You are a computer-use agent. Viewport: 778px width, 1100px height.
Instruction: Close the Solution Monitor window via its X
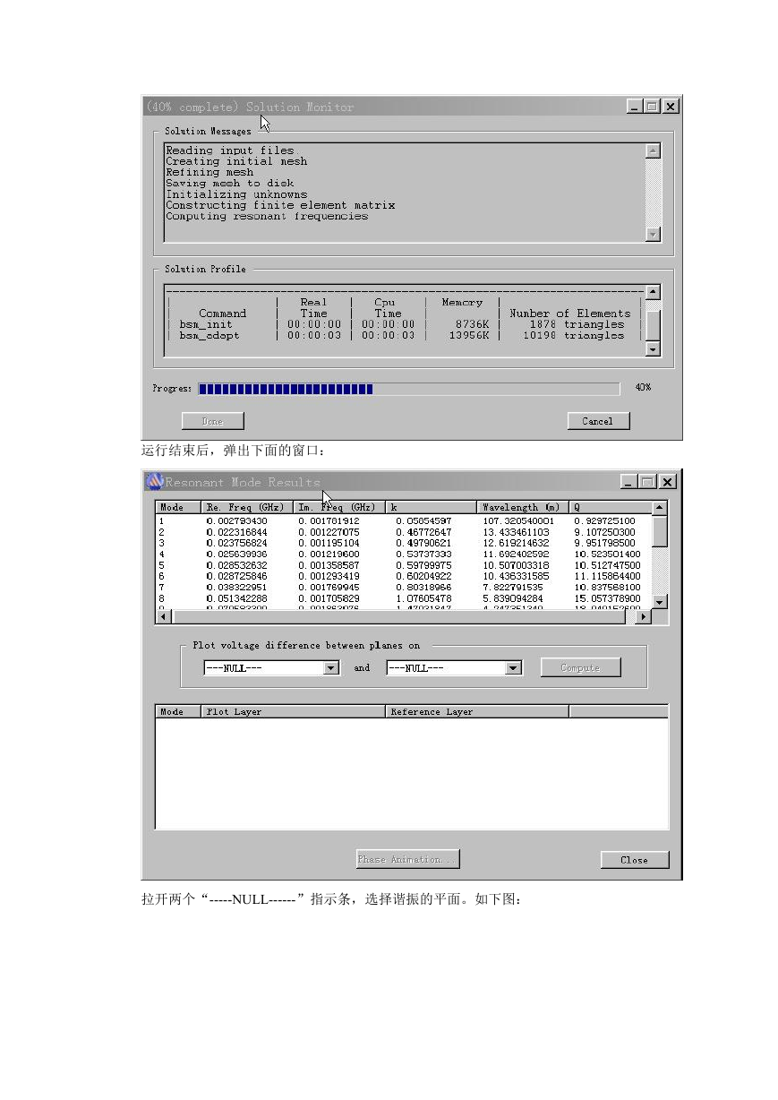pyautogui.click(x=670, y=107)
